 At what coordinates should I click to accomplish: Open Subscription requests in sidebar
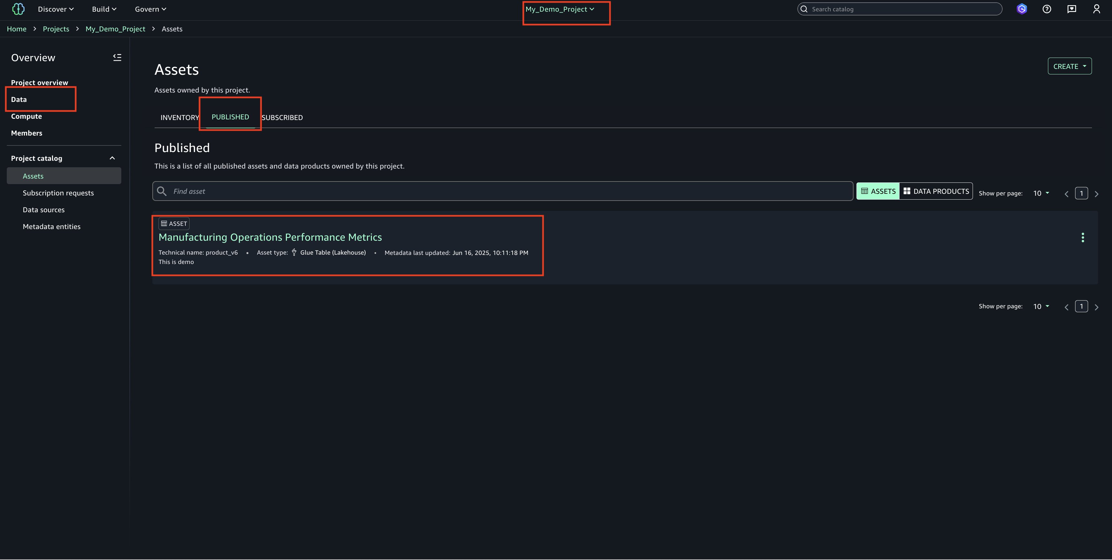pos(58,193)
